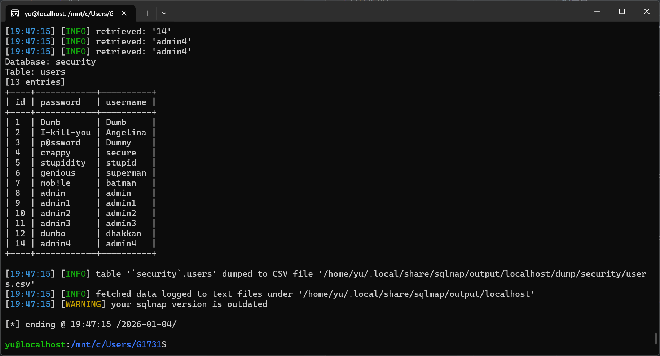Maximize the terminal window
660x356 pixels.
tap(622, 12)
